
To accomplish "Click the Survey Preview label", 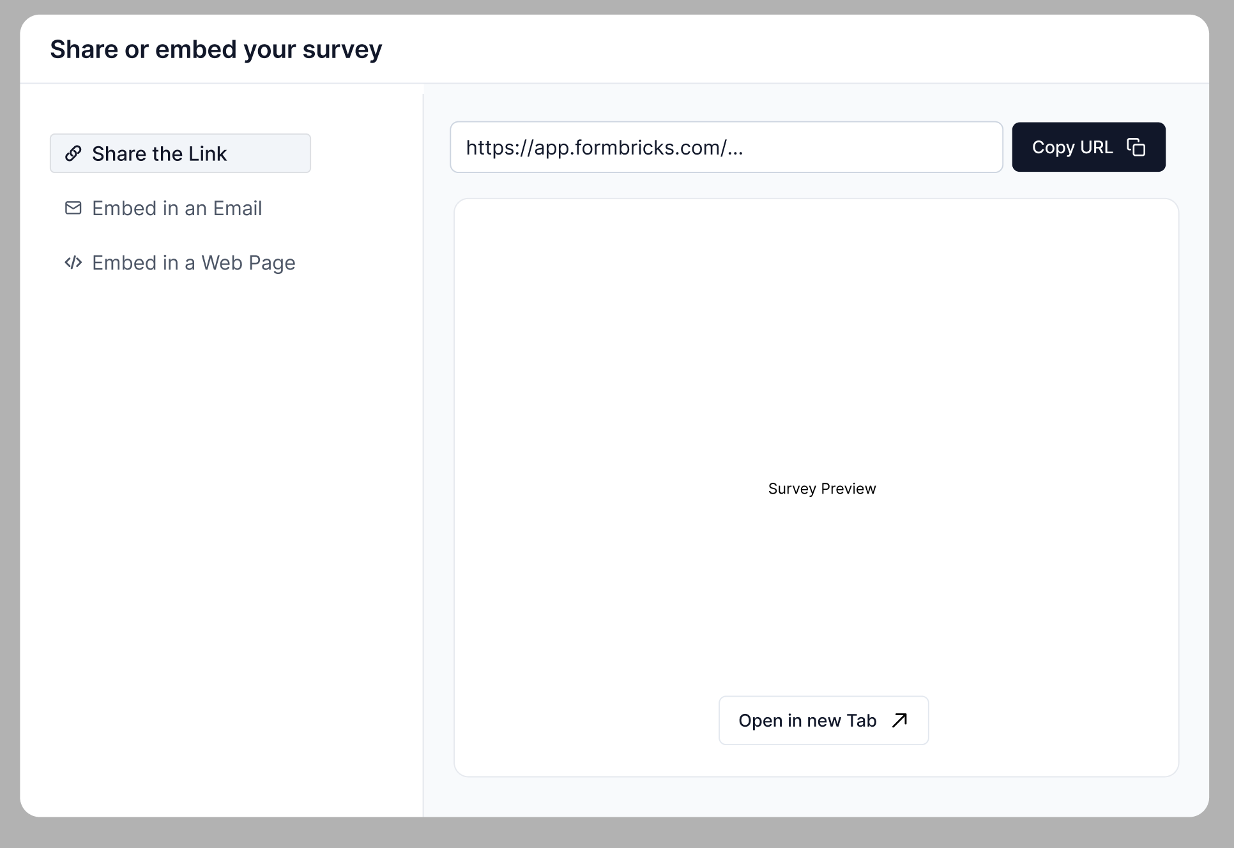I will click(x=822, y=488).
